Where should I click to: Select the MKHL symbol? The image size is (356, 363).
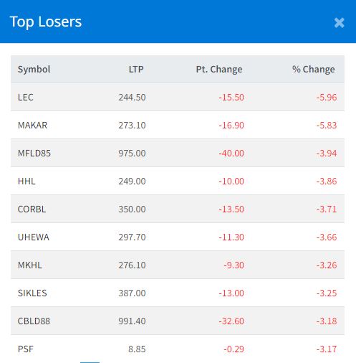pyautogui.click(x=30, y=265)
